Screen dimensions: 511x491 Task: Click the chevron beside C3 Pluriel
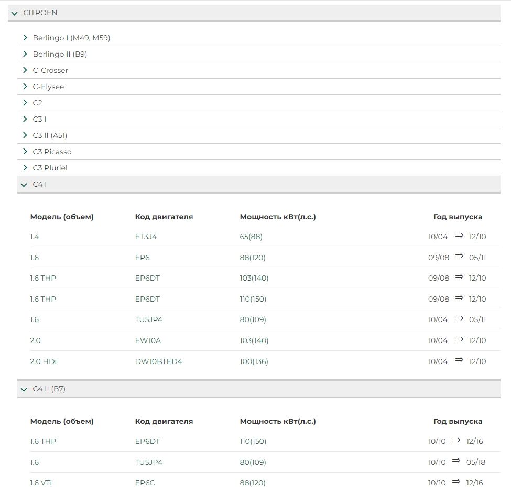(25, 168)
